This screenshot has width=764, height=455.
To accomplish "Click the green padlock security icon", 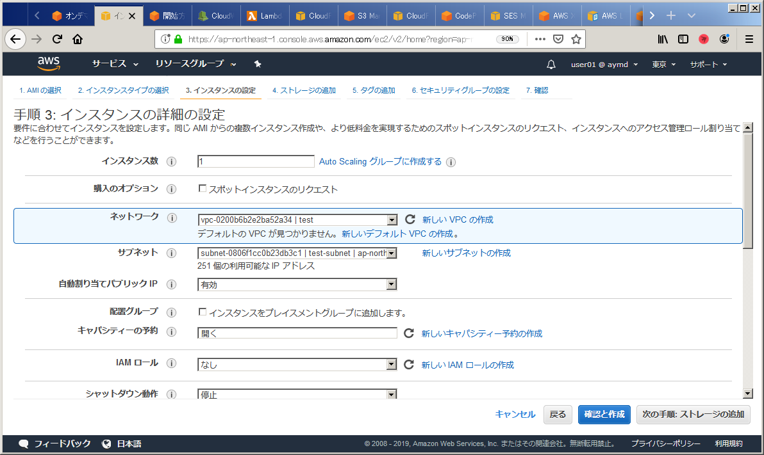I will pyautogui.click(x=178, y=39).
